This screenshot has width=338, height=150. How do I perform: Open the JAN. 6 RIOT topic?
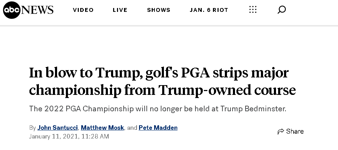point(209,10)
